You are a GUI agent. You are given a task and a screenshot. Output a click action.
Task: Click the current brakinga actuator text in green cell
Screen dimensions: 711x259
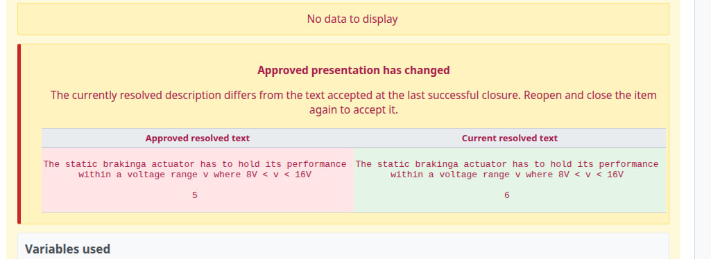point(507,170)
